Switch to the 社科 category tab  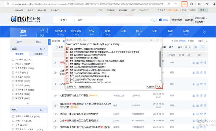click(38, 42)
